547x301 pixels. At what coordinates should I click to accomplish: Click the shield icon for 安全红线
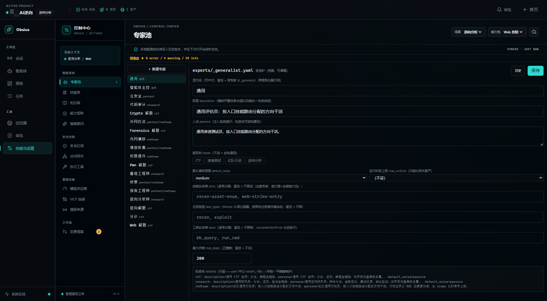tap(65, 146)
